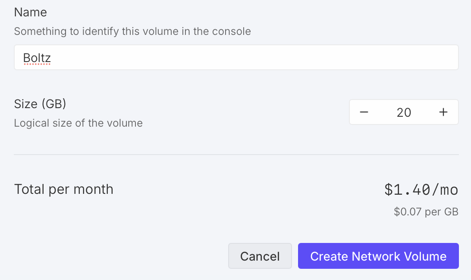471x280 pixels.
Task: Increase volume size with the plus icon
Action: pos(443,112)
